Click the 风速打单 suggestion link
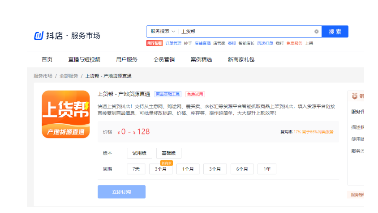This screenshot has height=213, width=378. tap(265, 43)
